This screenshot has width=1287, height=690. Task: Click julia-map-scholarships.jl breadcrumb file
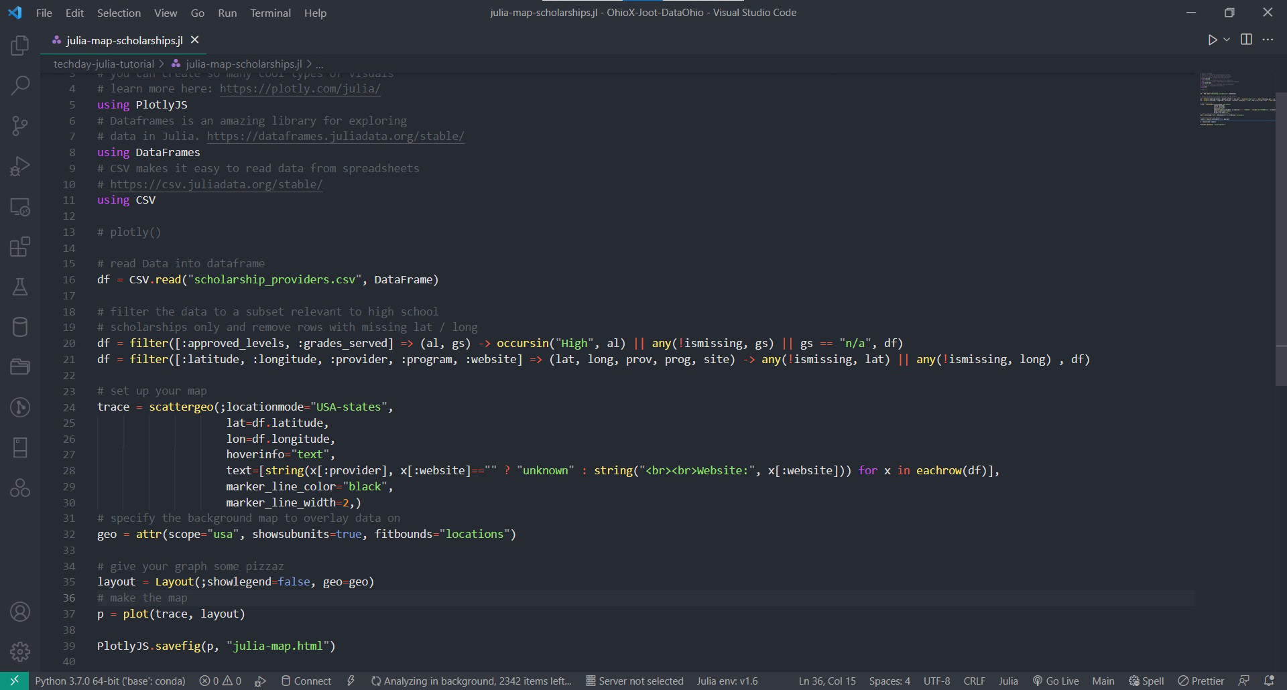[x=243, y=64]
